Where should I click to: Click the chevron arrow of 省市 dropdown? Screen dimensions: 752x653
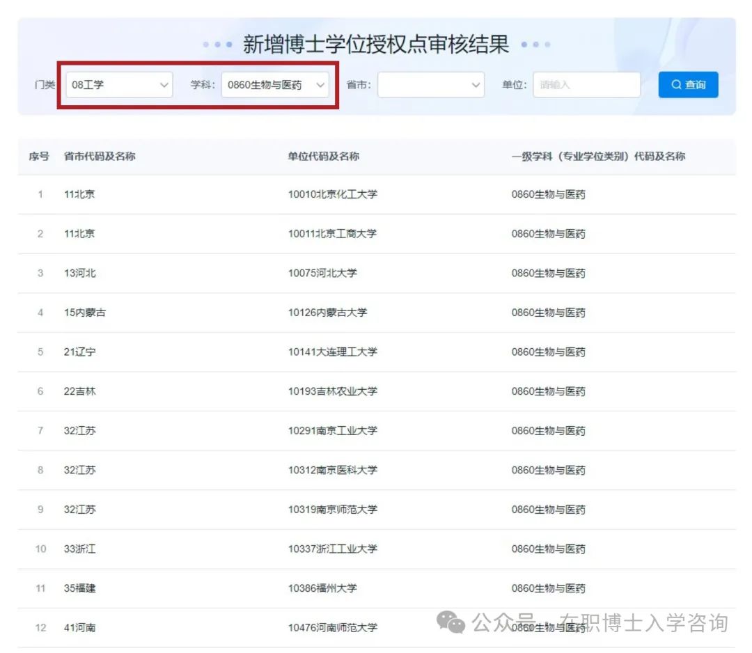tap(476, 85)
